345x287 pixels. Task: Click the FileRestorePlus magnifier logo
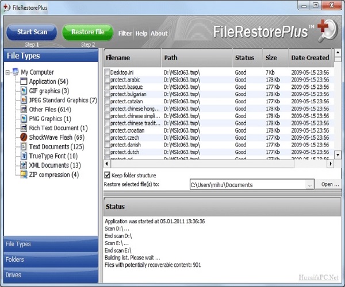(328, 31)
